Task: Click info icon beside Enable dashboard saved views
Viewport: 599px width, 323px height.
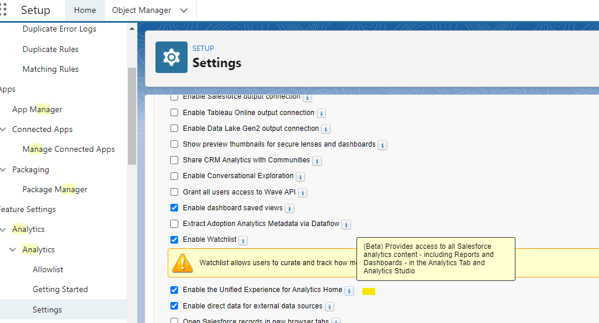Action: coord(289,209)
